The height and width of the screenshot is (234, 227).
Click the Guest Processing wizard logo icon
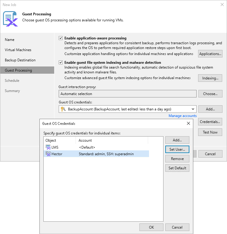(x=10, y=19)
